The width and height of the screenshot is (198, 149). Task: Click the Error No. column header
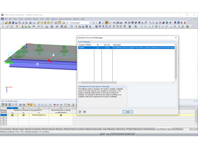coord(107,45)
